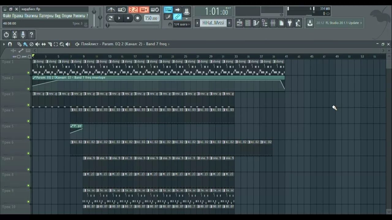Click the arrow left of HiHat pattern
The image size is (392, 220).
pyautogui.click(x=198, y=23)
